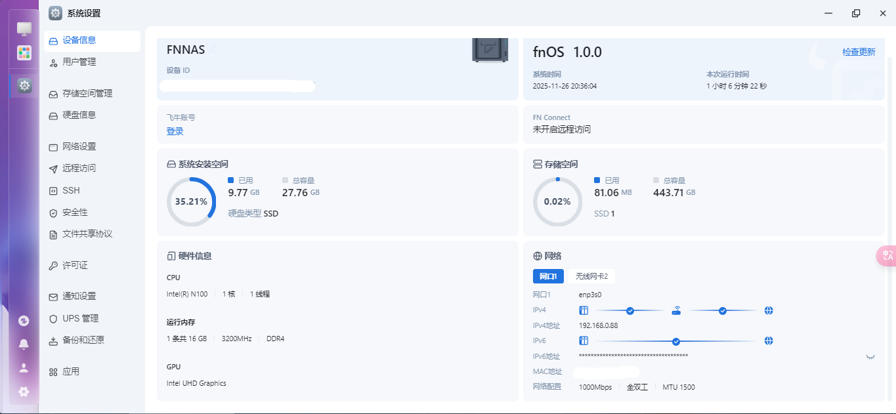Viewport: 896px width, 414px height.
Task: Click the 35.21% system space ring
Action: point(191,201)
